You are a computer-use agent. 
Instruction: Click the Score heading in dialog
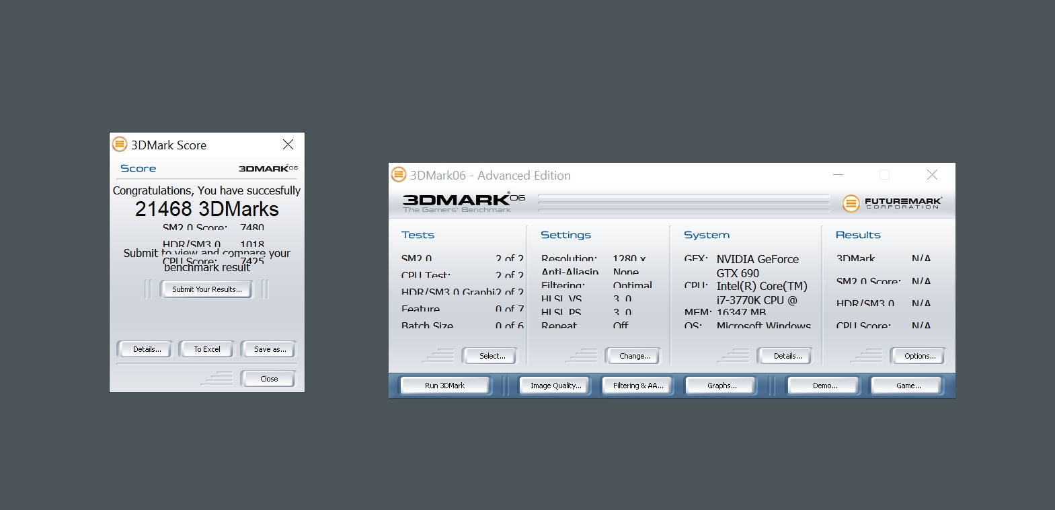click(x=138, y=168)
